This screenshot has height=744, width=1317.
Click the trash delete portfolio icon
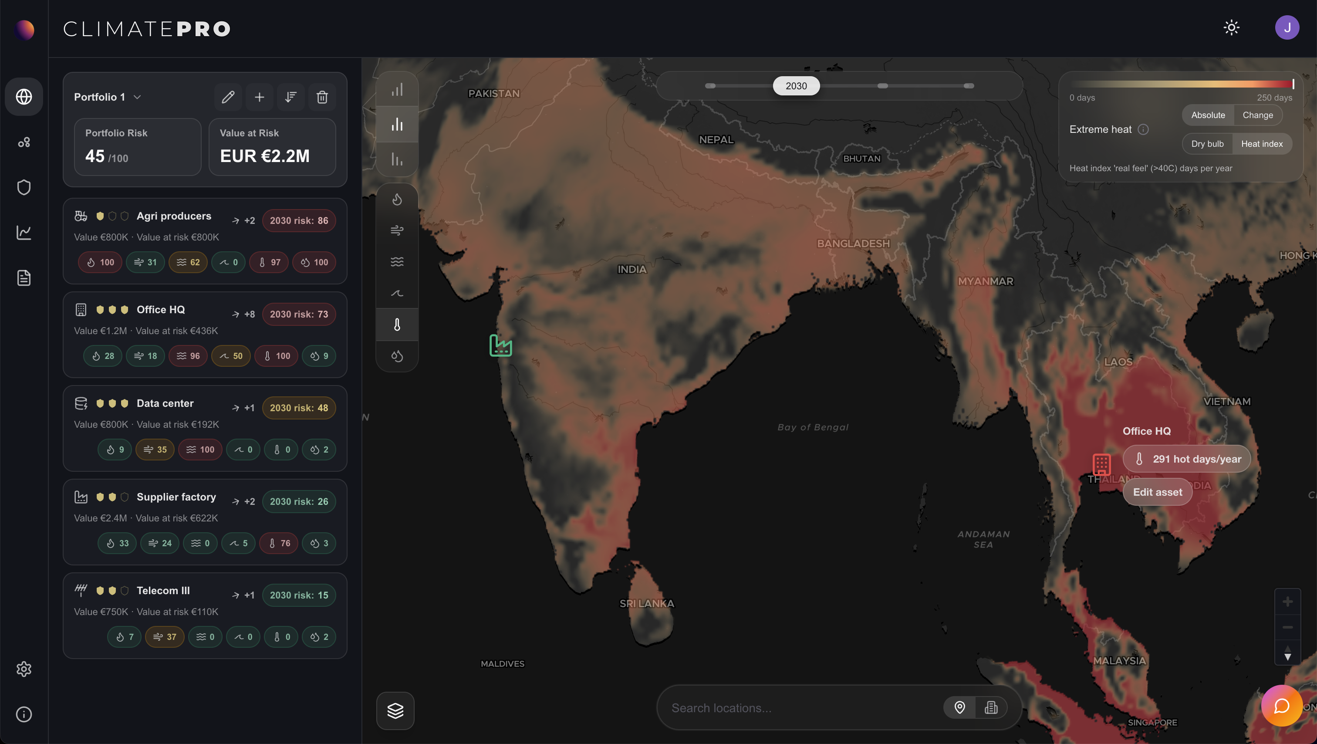pyautogui.click(x=321, y=97)
